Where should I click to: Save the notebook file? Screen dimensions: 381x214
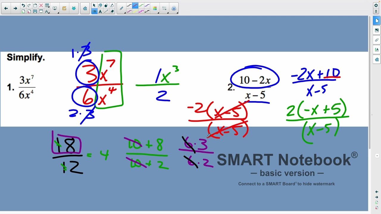coord(35,11)
